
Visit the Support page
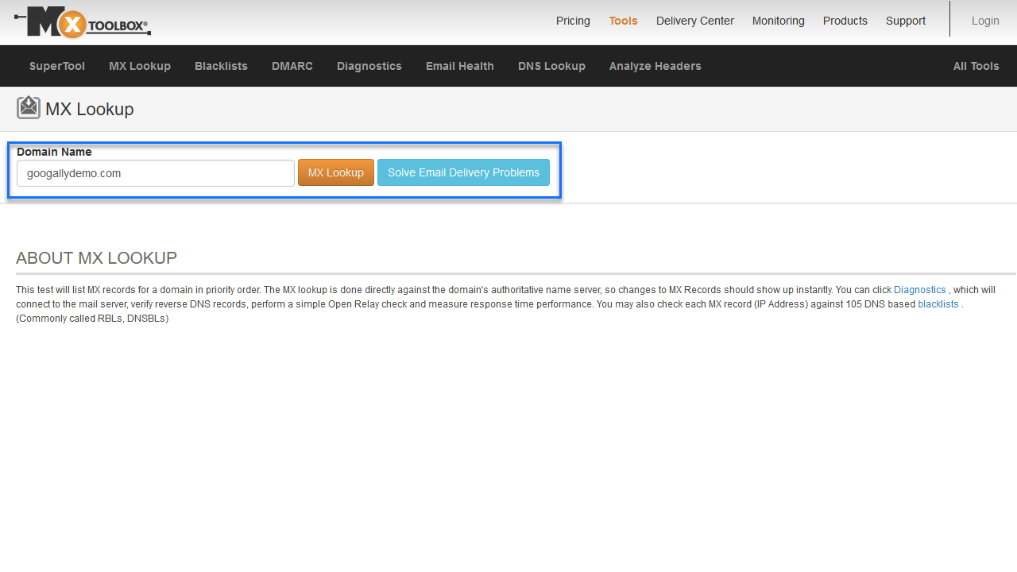906,21
